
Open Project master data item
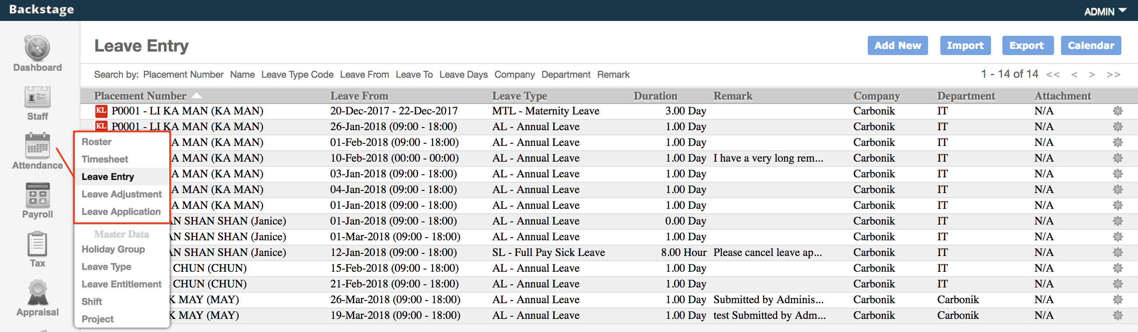(97, 319)
